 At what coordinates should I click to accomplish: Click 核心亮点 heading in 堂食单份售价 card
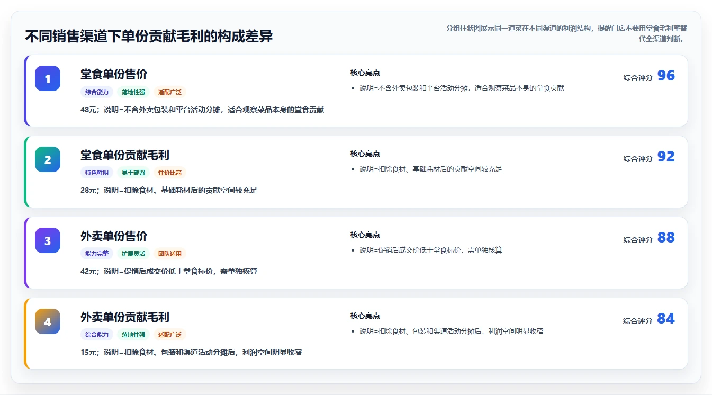(x=365, y=73)
